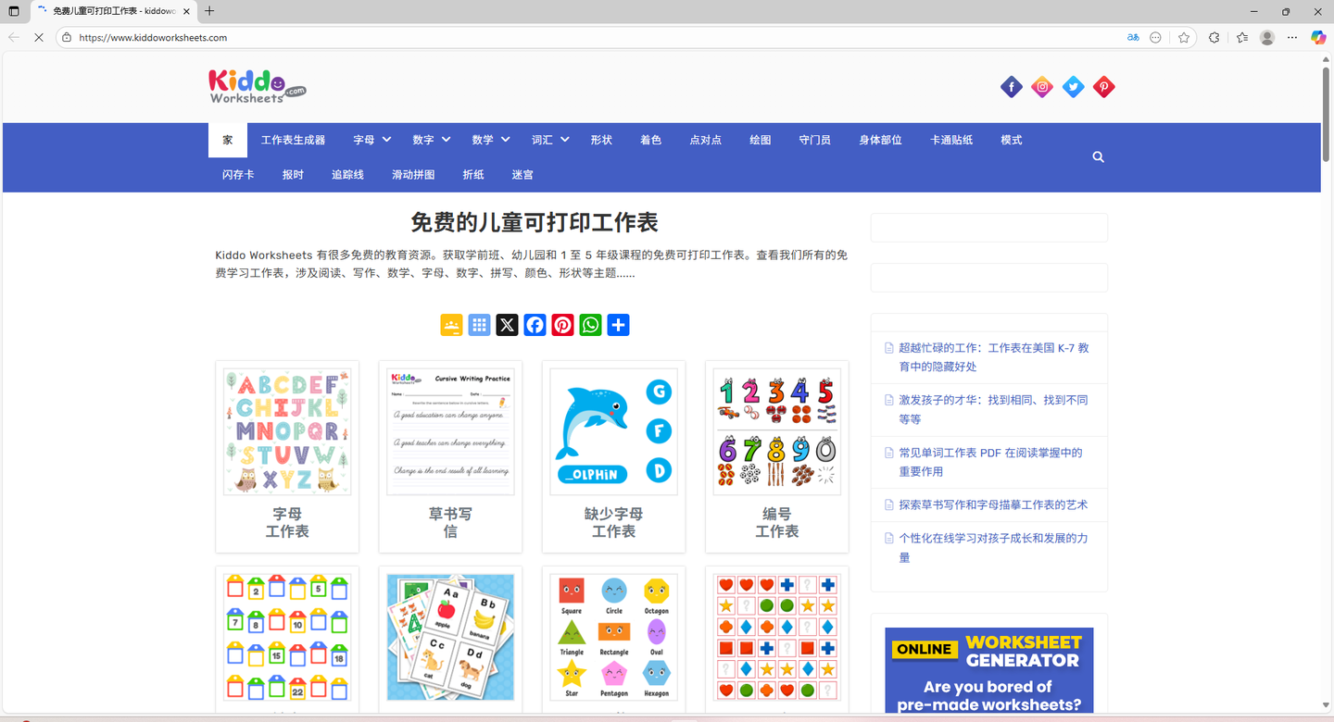1334x722 pixels.
Task: Open a new browser tab with the plus
Action: [209, 11]
